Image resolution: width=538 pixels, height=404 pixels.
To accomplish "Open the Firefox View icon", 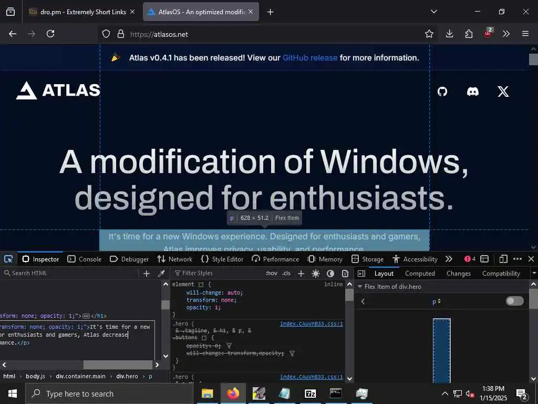I will click(x=11, y=12).
